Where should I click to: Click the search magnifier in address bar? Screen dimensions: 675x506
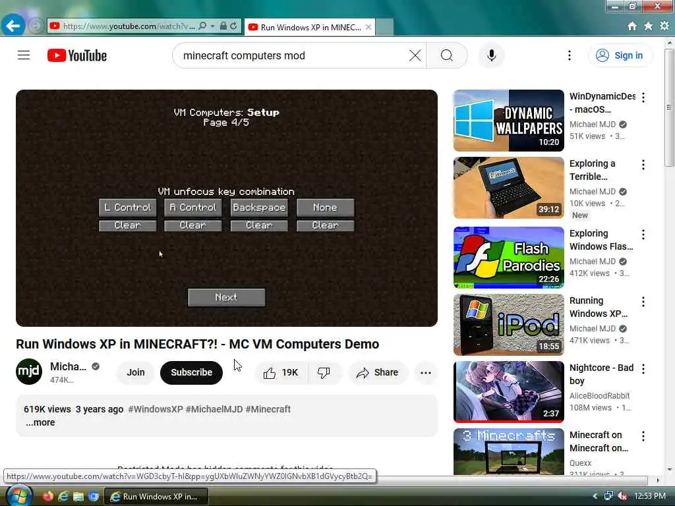tap(202, 26)
